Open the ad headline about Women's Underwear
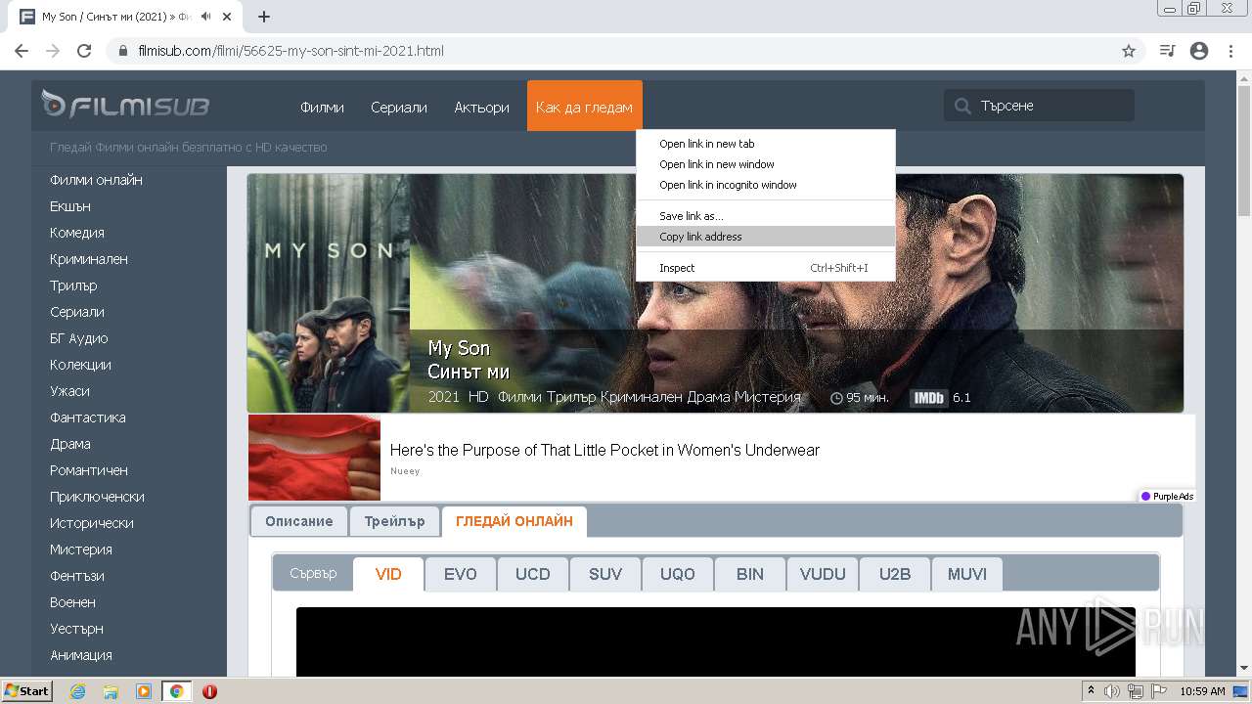This screenshot has width=1252, height=704. click(x=604, y=451)
